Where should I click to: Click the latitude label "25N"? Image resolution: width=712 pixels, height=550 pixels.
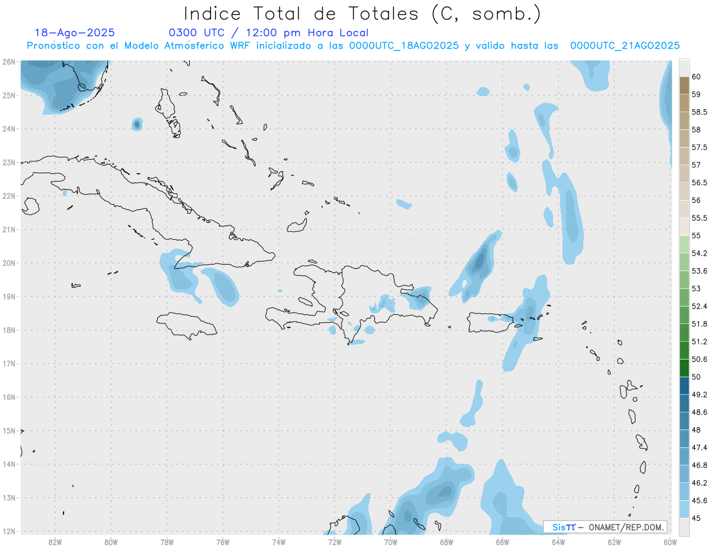(9, 95)
